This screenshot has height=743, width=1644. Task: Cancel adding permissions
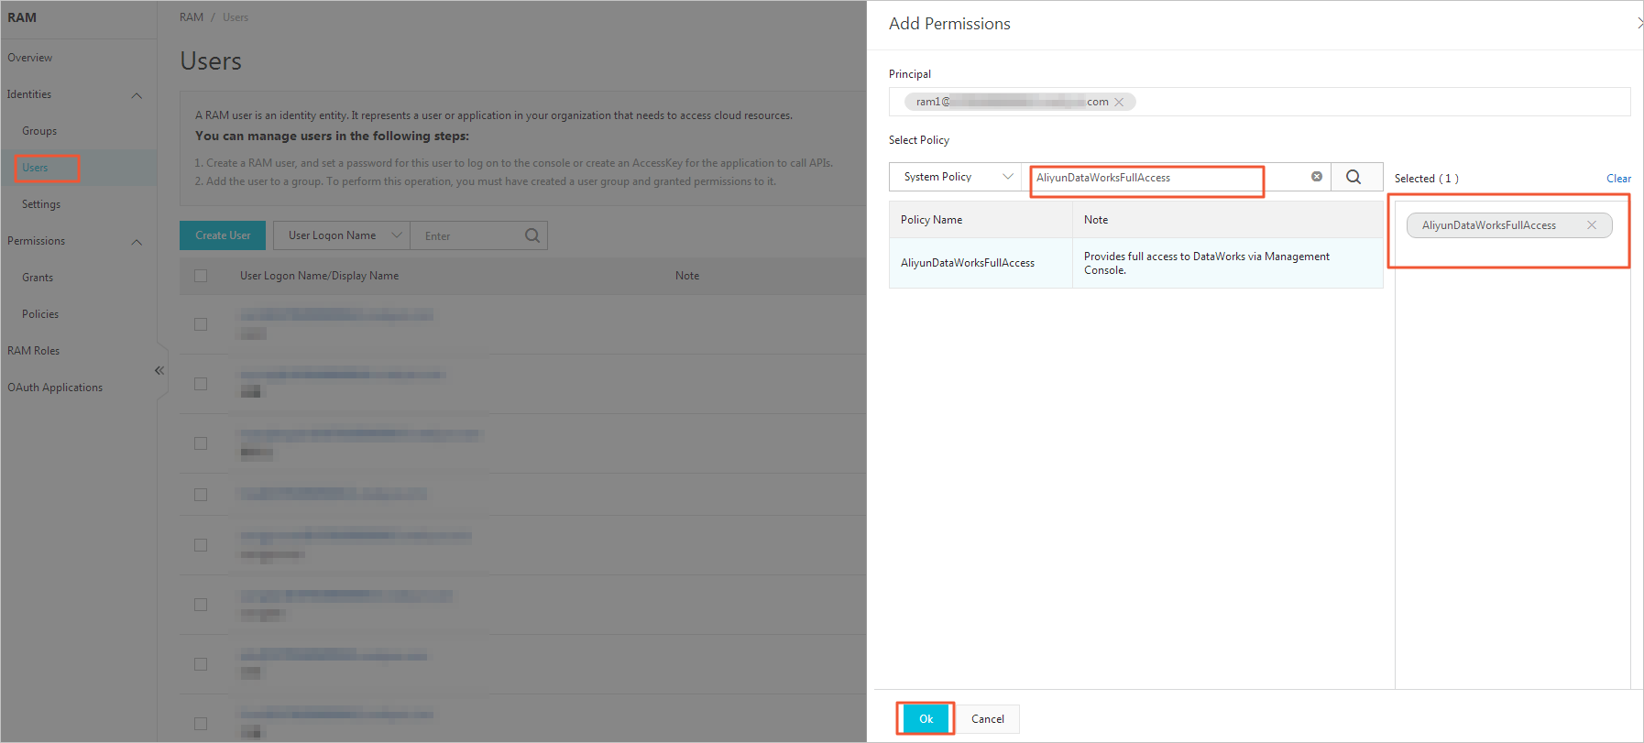click(x=988, y=719)
